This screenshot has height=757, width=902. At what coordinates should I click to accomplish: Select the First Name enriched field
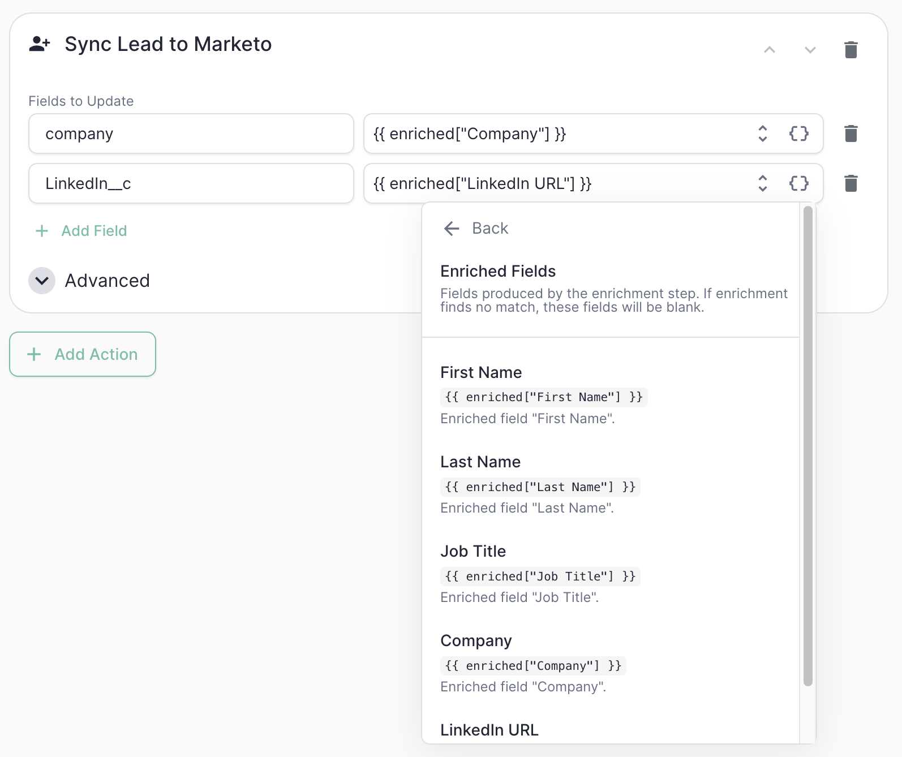[x=611, y=395]
